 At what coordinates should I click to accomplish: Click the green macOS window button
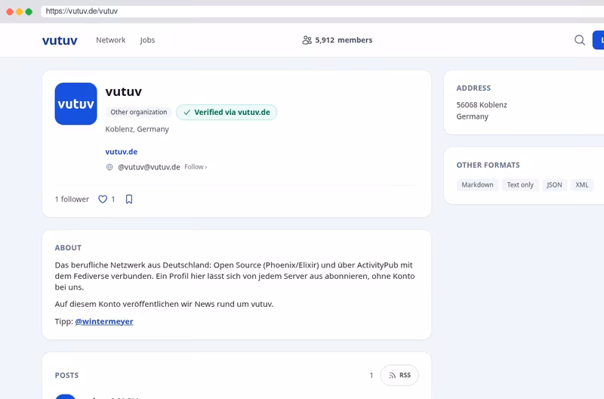click(29, 11)
